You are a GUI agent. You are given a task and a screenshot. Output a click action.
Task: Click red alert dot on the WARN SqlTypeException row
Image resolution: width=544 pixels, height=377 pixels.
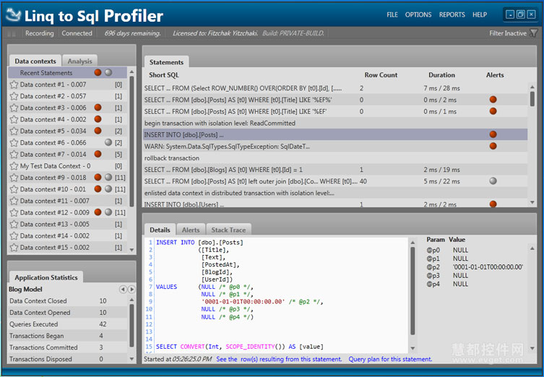pyautogui.click(x=493, y=146)
